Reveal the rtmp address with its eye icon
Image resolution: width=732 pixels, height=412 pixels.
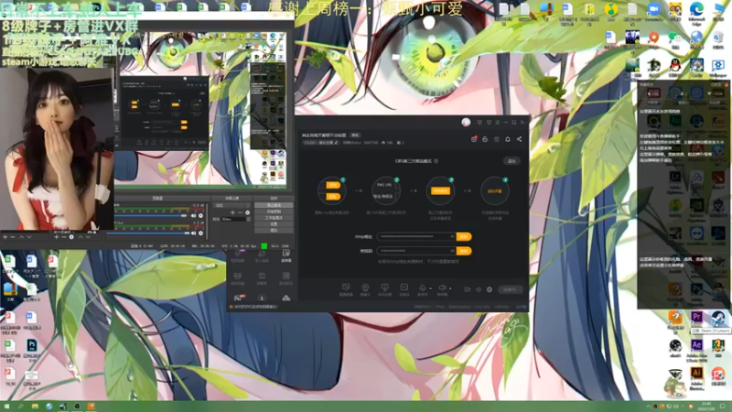pos(452,236)
